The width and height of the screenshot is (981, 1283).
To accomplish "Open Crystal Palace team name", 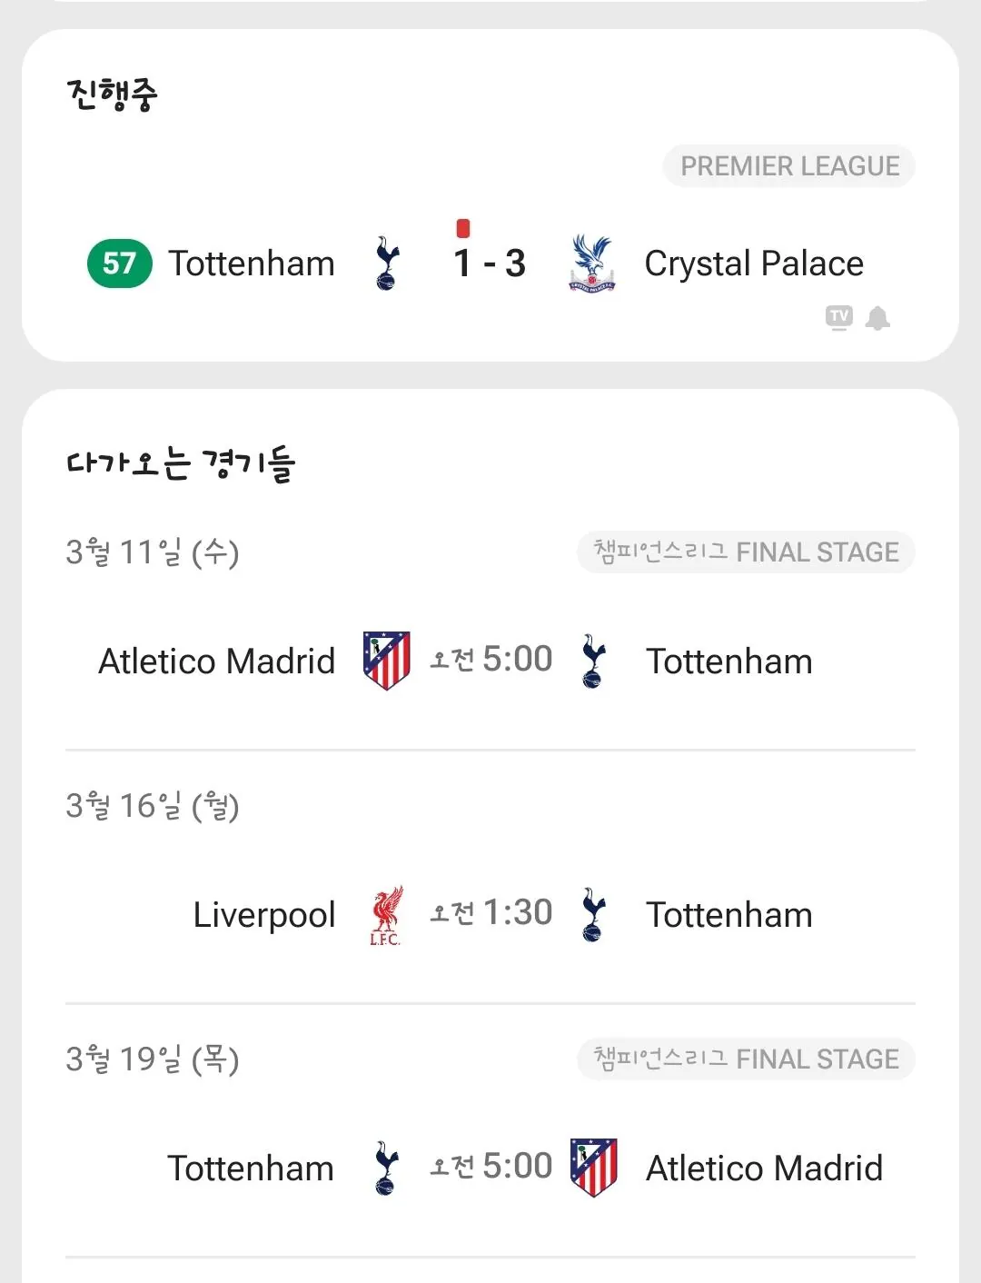I will click(754, 264).
